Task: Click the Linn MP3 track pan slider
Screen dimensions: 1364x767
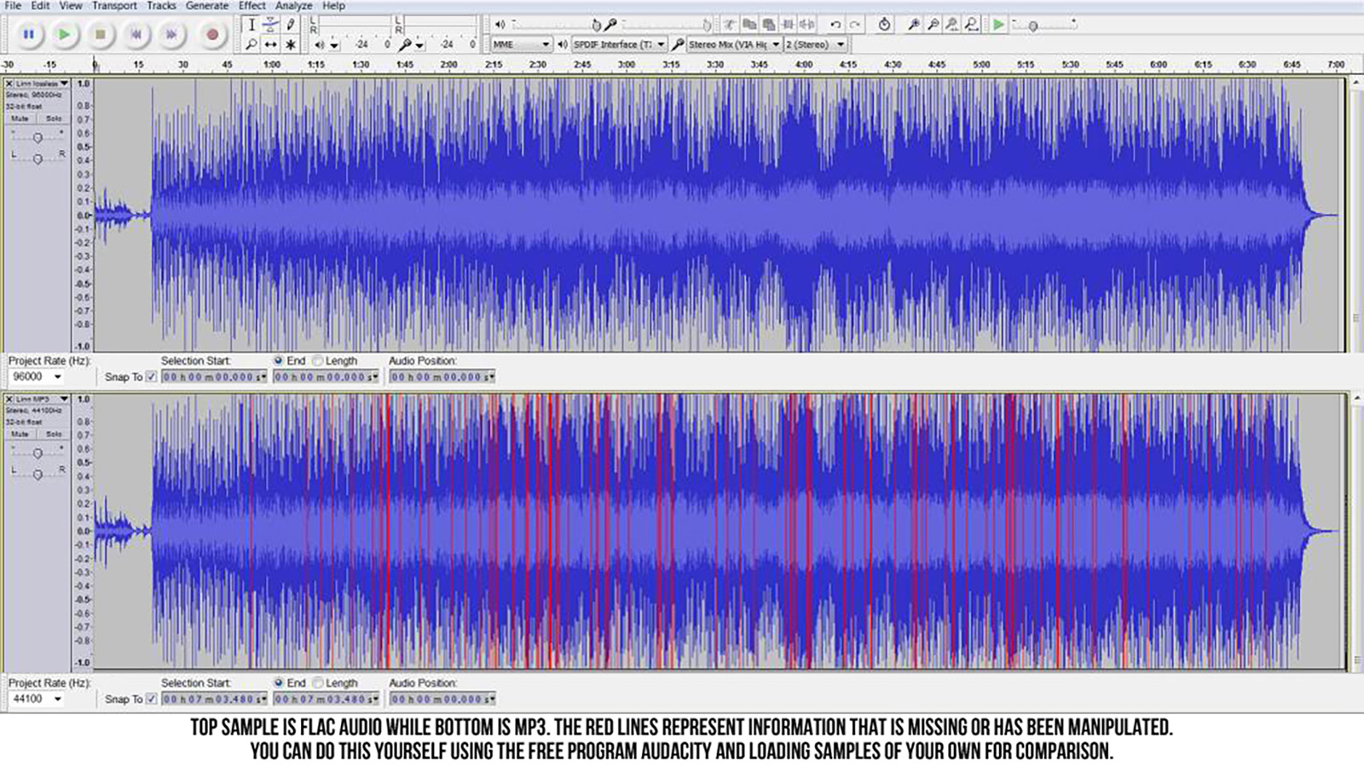Action: click(x=38, y=474)
